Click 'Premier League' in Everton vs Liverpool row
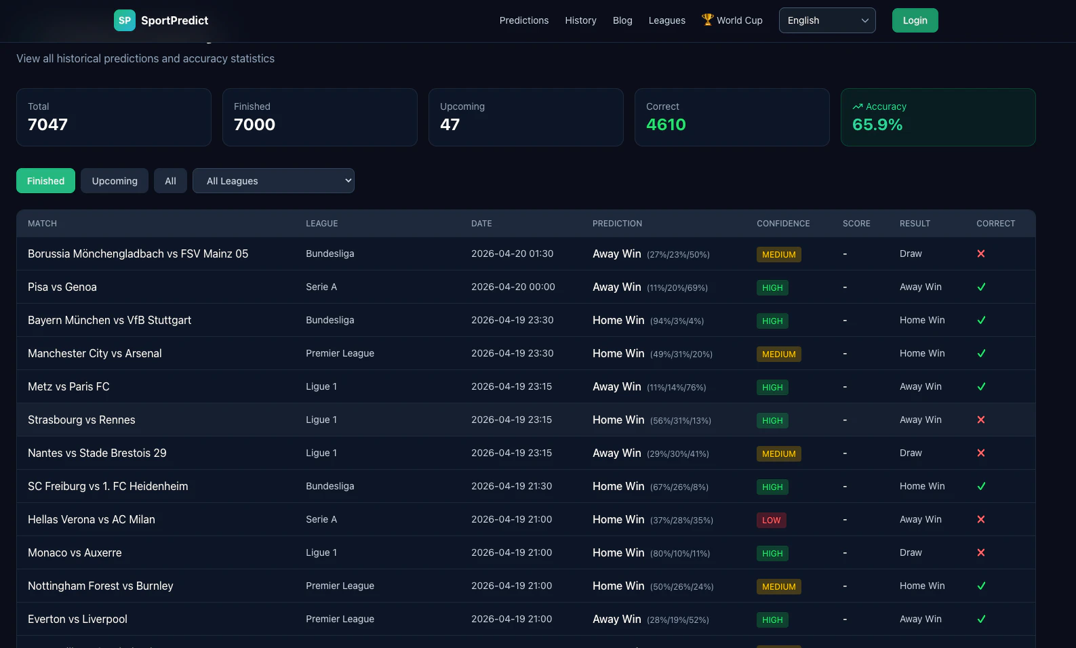Screen dimensions: 1076x648 (340, 619)
